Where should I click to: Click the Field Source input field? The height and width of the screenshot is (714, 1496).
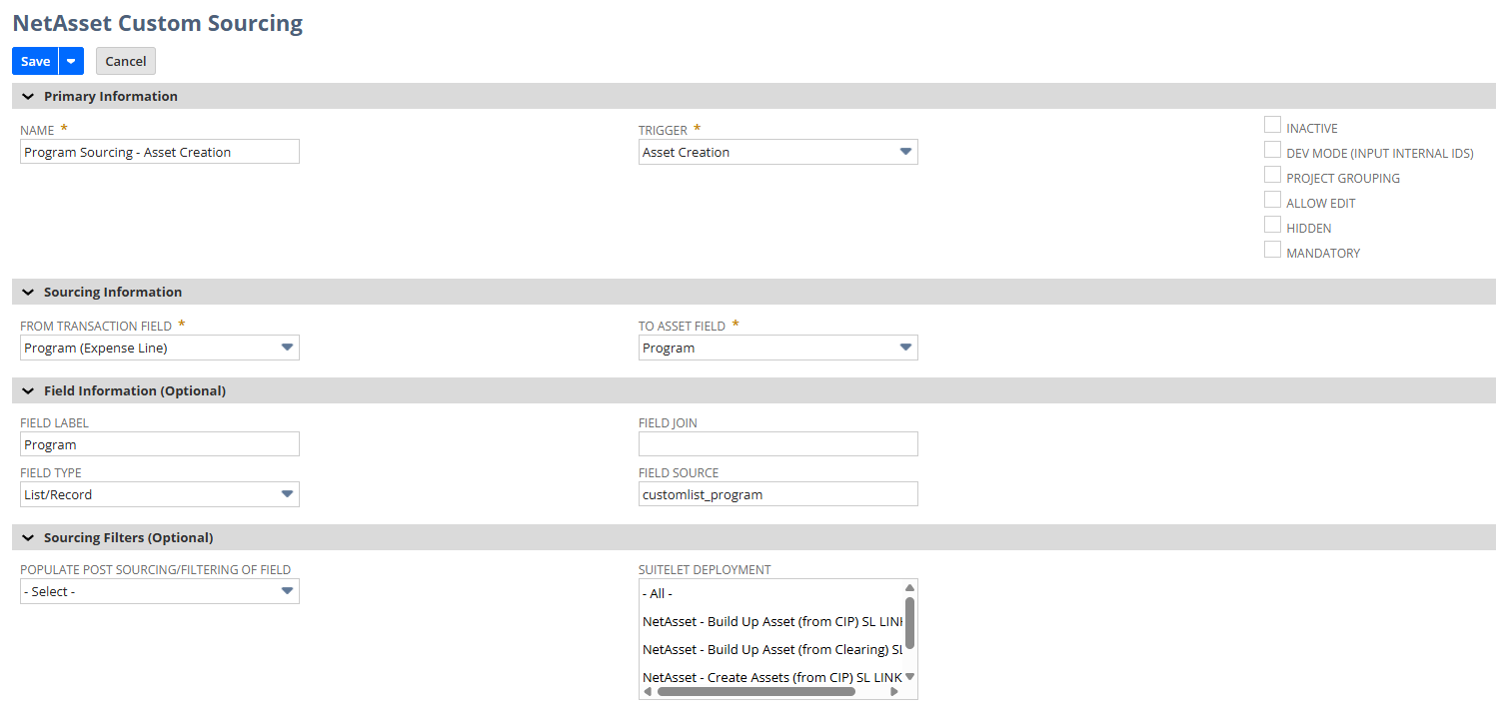point(777,494)
